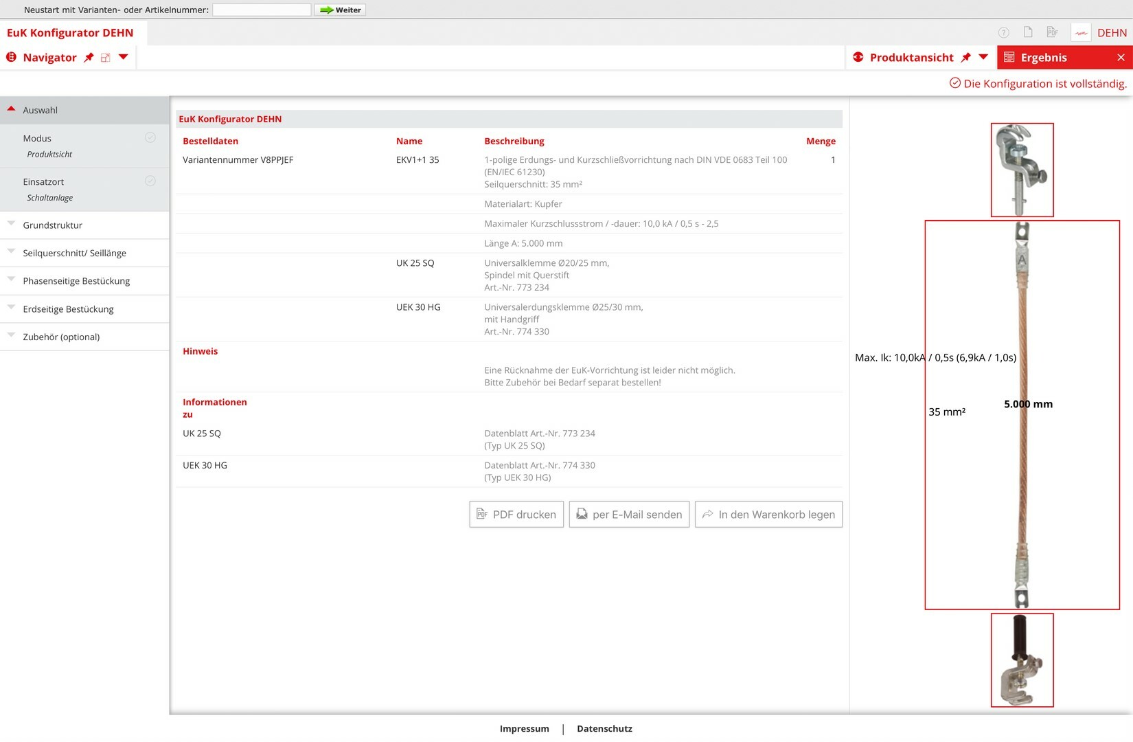Pin the Produktansicht panel
Screen dimensions: 1133x742
[x=966, y=58]
